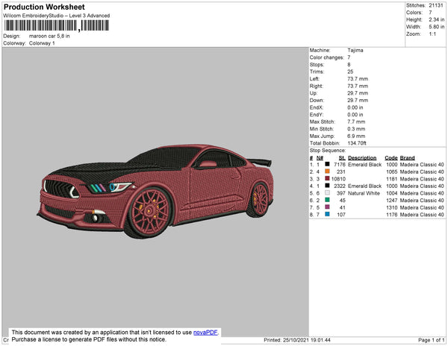Click the stitch count '397'

tap(341, 193)
